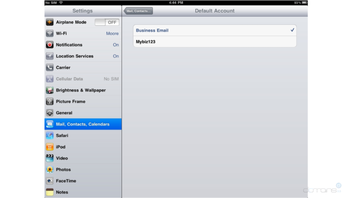The height and width of the screenshot is (198, 352).
Task: Tap the Location Services icon
Action: pos(50,56)
